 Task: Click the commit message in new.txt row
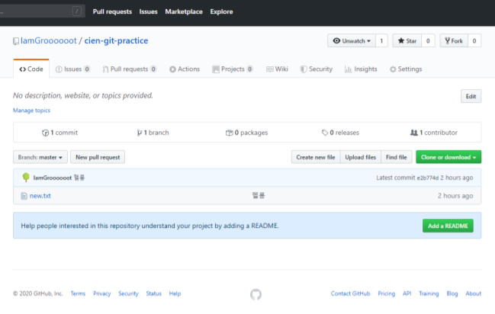pos(259,196)
